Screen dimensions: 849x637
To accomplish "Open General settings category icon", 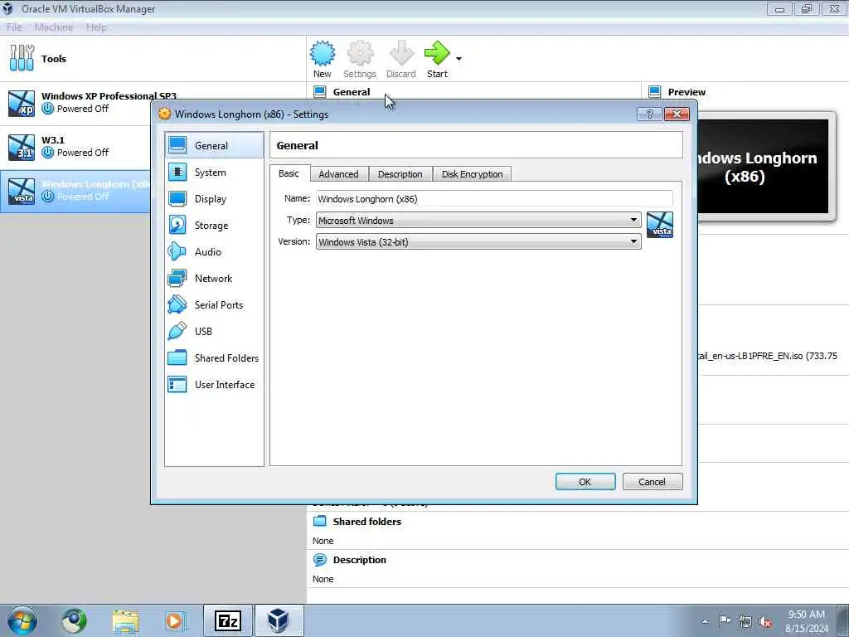I will point(177,145).
